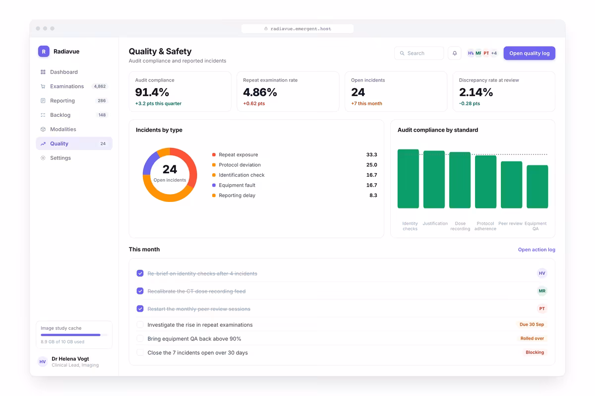Click the Radiavue logo icon
Viewport: 595px width, 396px height.
pos(44,51)
